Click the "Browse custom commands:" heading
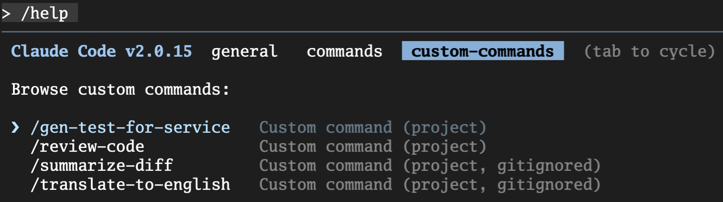This screenshot has height=202, width=723. point(120,89)
